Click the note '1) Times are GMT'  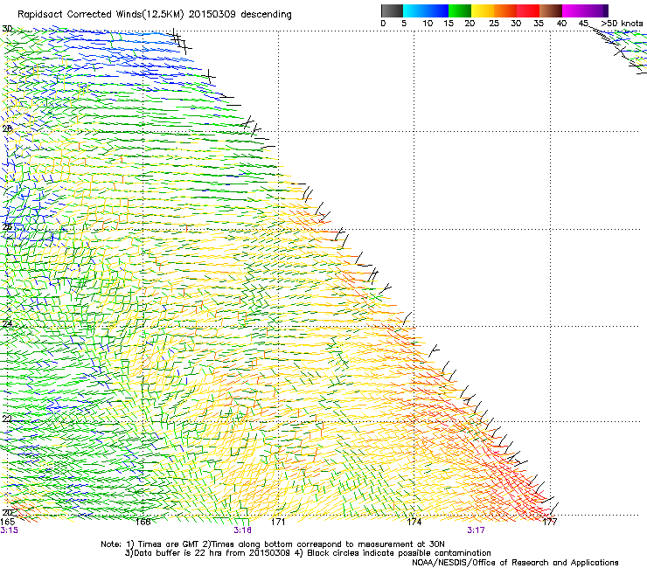pyautogui.click(x=163, y=544)
